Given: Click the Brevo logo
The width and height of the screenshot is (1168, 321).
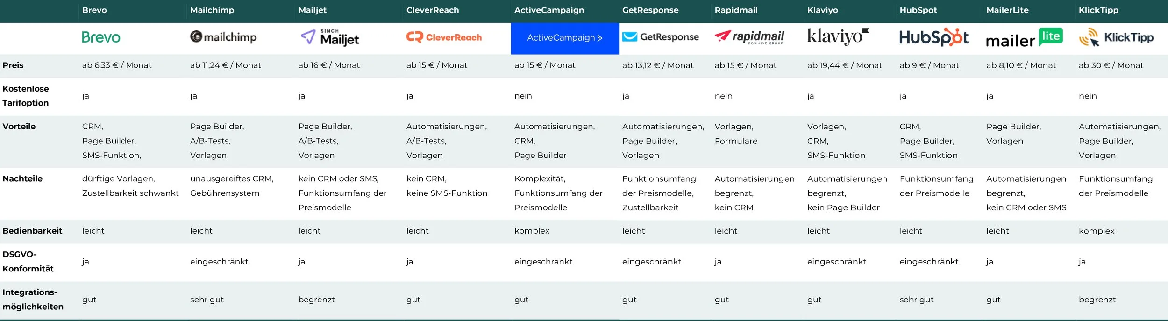Looking at the screenshot, I should (x=101, y=37).
